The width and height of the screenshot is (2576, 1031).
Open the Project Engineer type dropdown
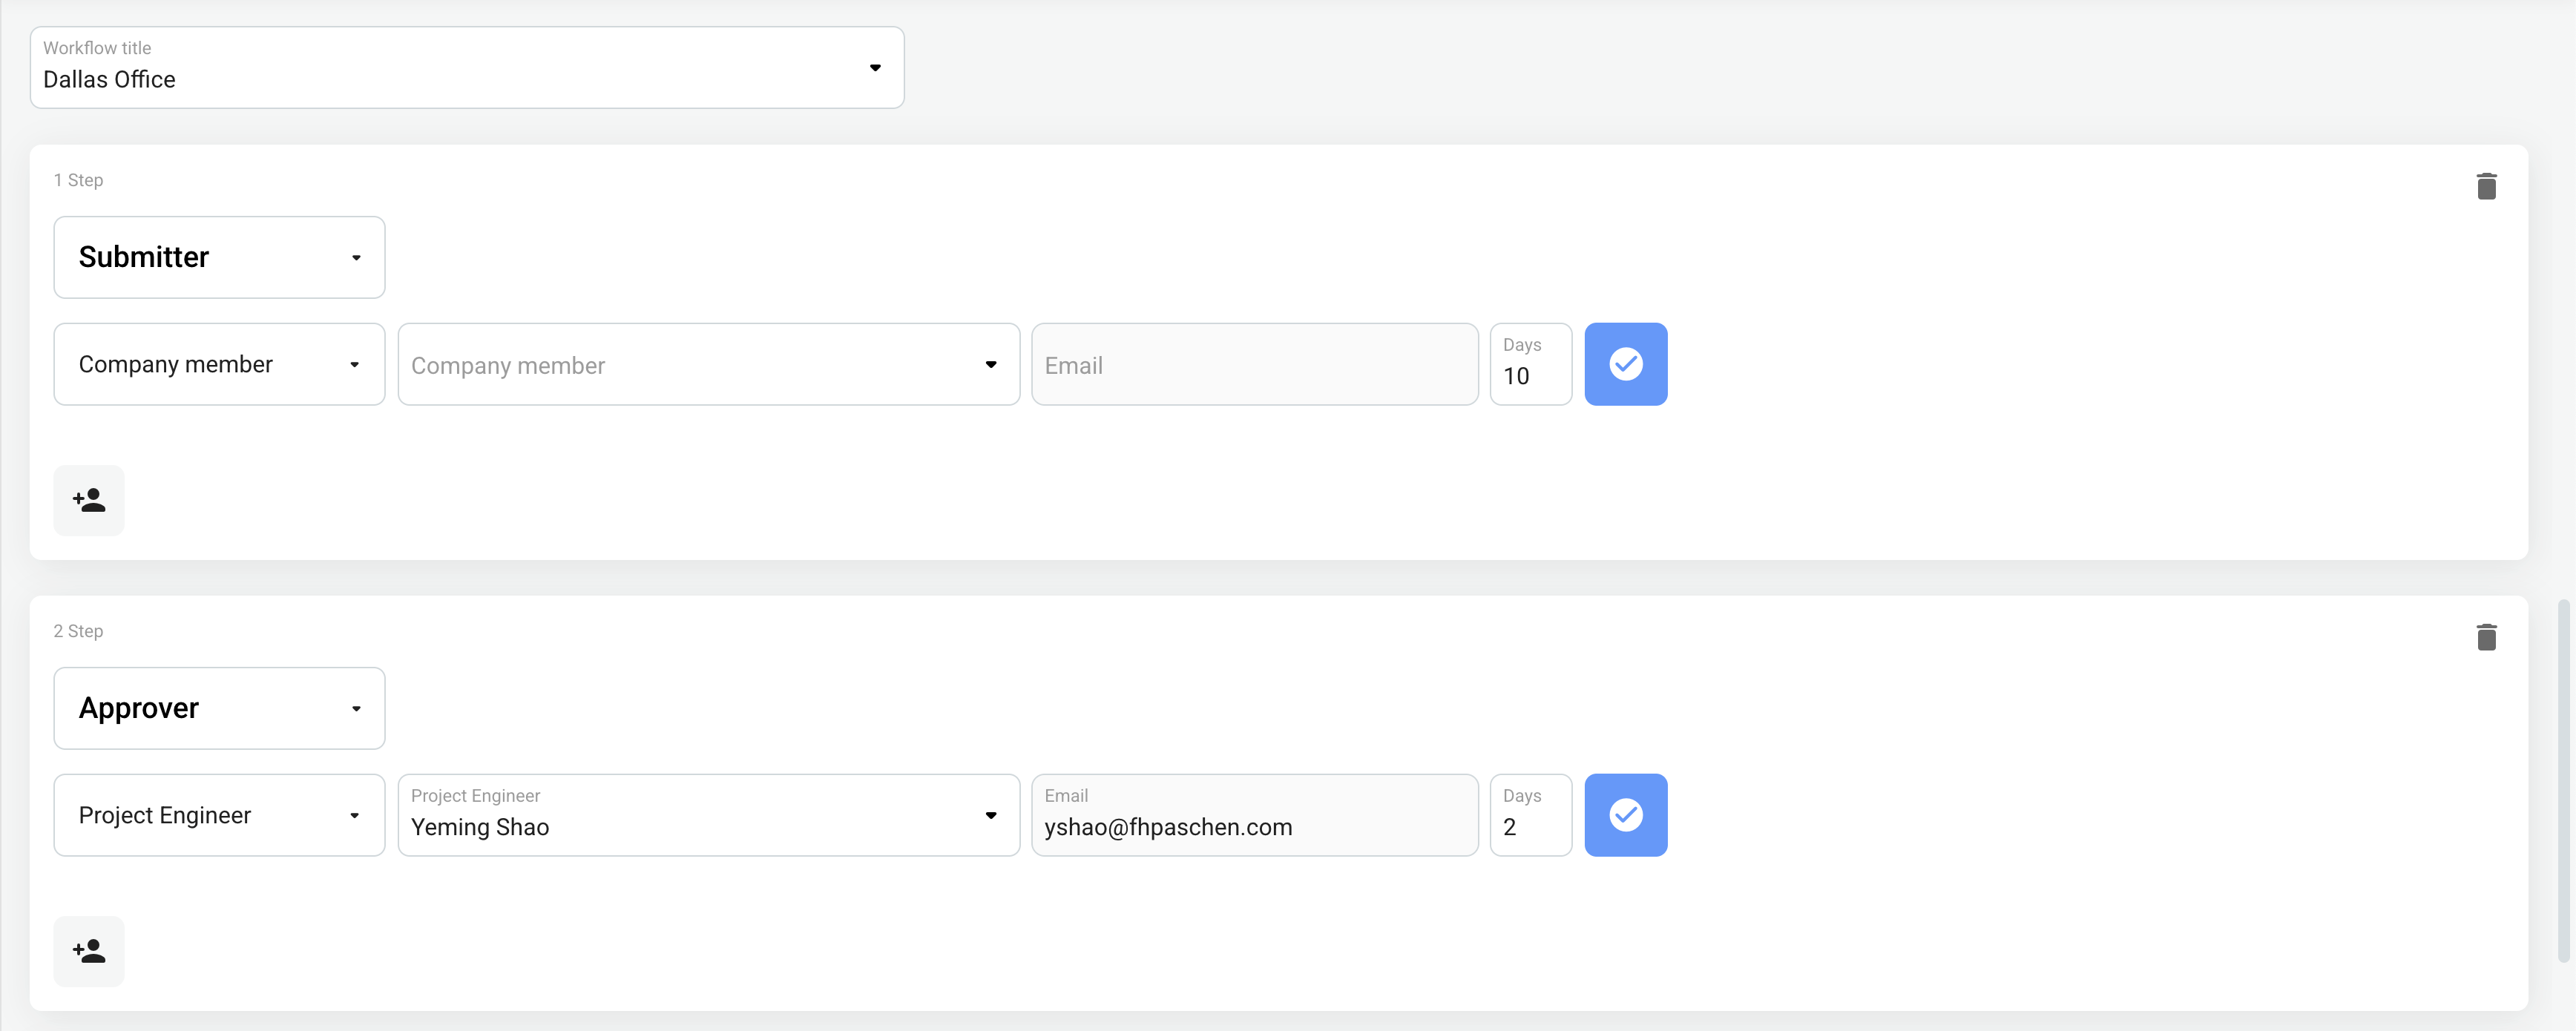[x=219, y=815]
